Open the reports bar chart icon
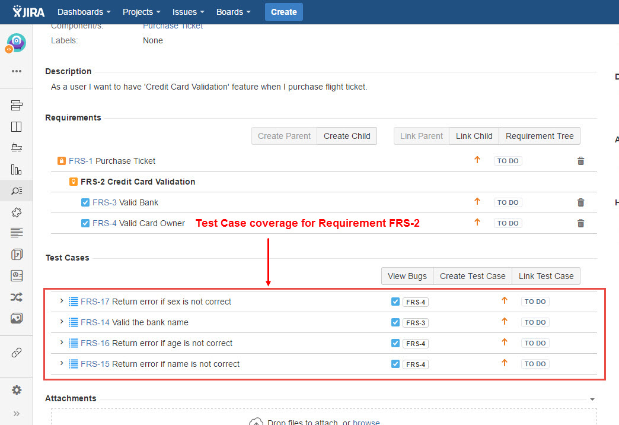619x425 pixels. point(17,169)
